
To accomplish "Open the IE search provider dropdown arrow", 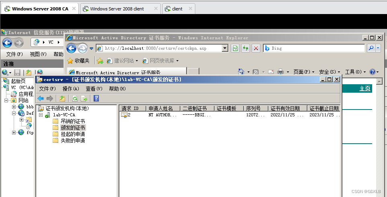I will (378, 48).
